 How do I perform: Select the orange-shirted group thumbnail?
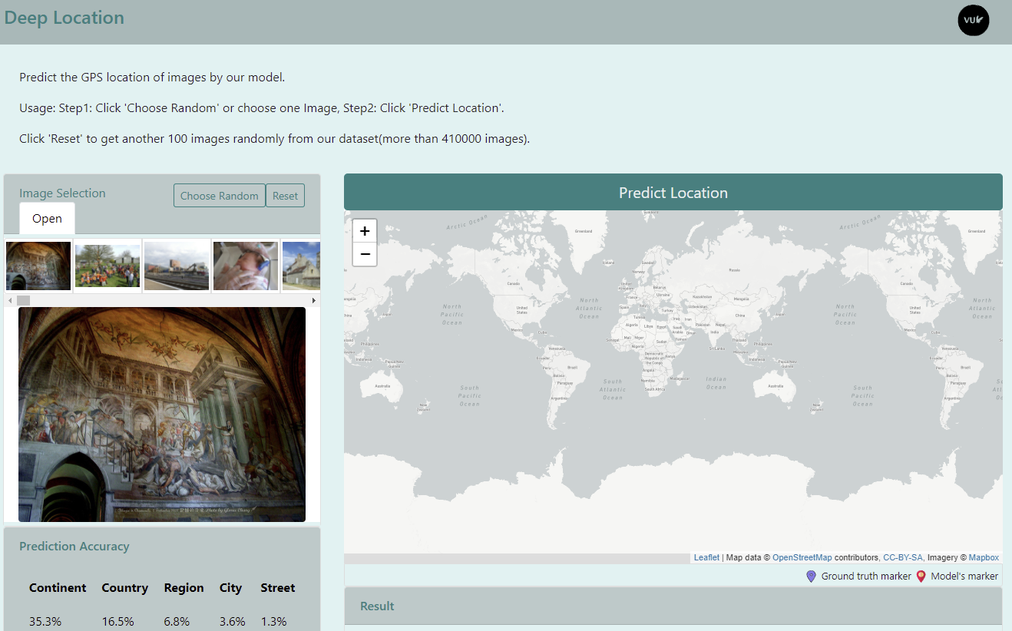pyautogui.click(x=107, y=266)
